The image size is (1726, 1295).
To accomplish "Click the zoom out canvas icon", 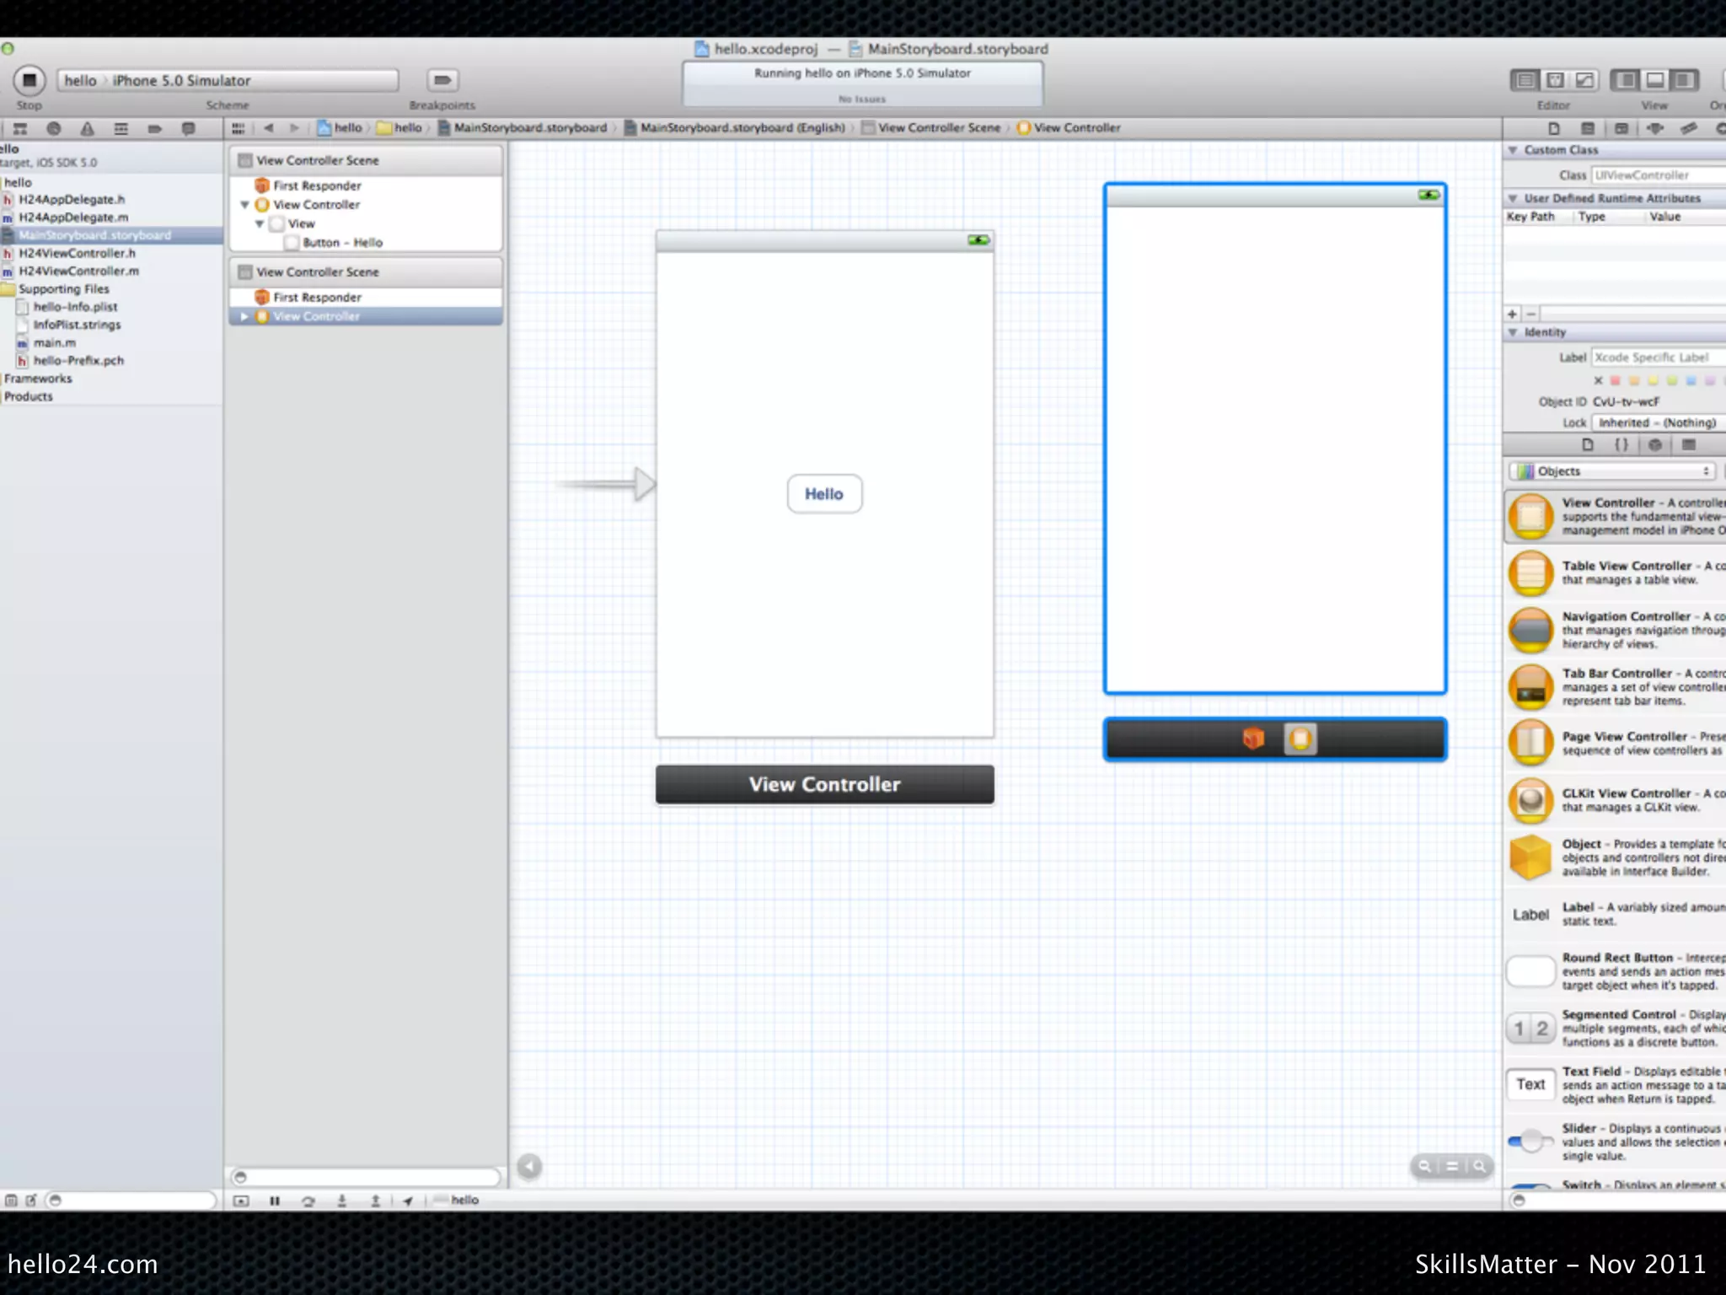I will [x=1424, y=1167].
